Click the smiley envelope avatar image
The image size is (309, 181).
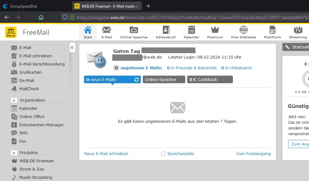point(97,59)
